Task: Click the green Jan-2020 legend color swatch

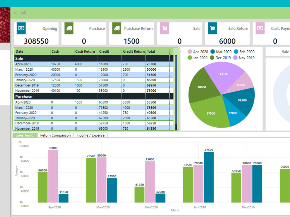Action: coord(189,57)
